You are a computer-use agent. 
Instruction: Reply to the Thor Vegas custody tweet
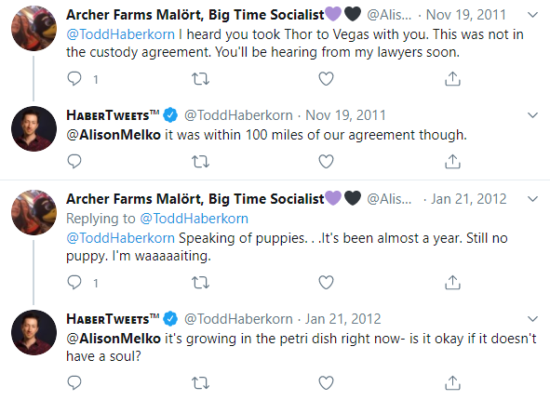click(x=74, y=79)
